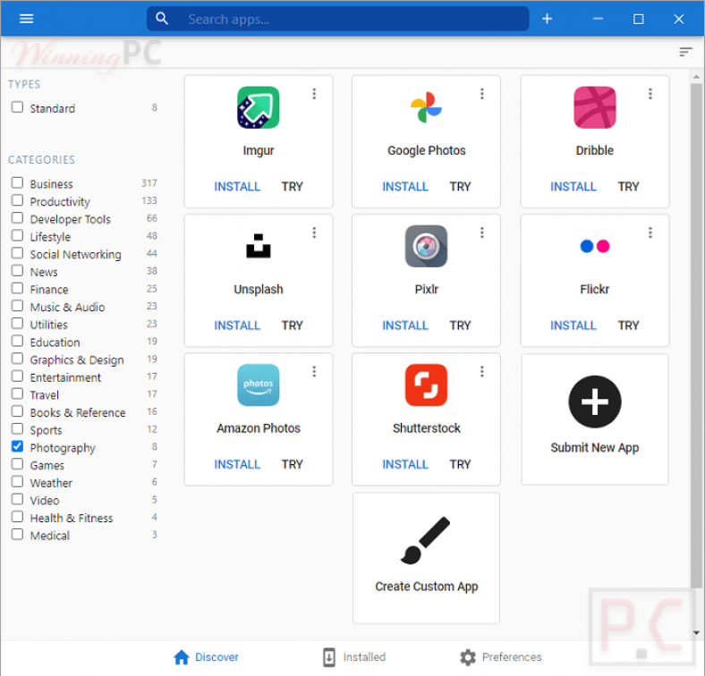Click the Imgur app icon
The height and width of the screenshot is (676, 705).
coord(258,107)
